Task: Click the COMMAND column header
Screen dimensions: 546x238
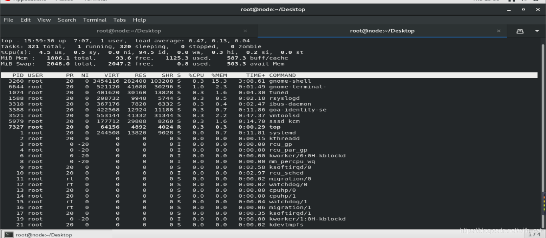Action: tap(283, 75)
